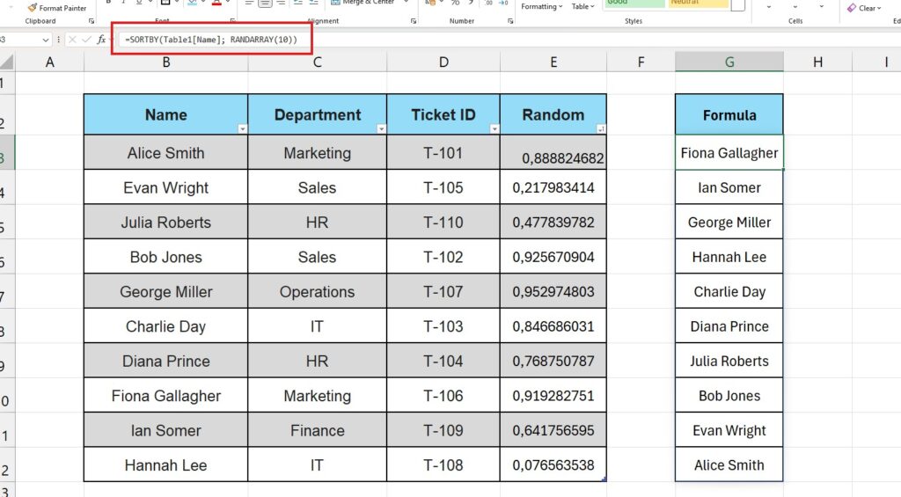This screenshot has width=901, height=497.
Task: Click the Select All corner triangle
Action: tap(7, 62)
